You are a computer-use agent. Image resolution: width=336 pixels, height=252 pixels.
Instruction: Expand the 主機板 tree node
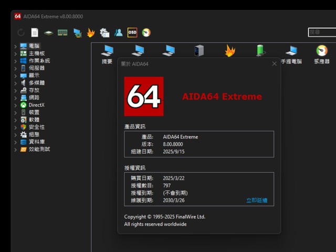pos(15,54)
